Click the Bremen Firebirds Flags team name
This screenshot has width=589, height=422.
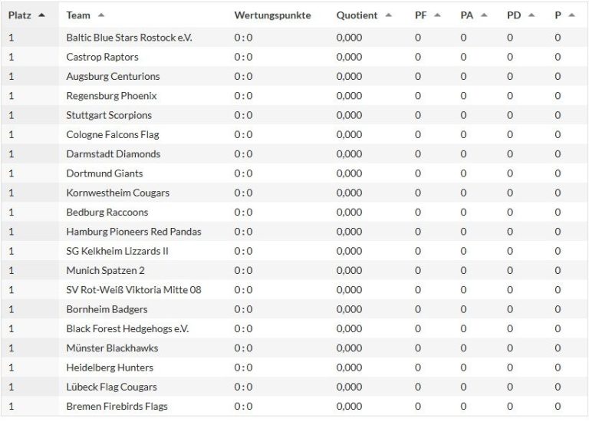click(x=117, y=406)
